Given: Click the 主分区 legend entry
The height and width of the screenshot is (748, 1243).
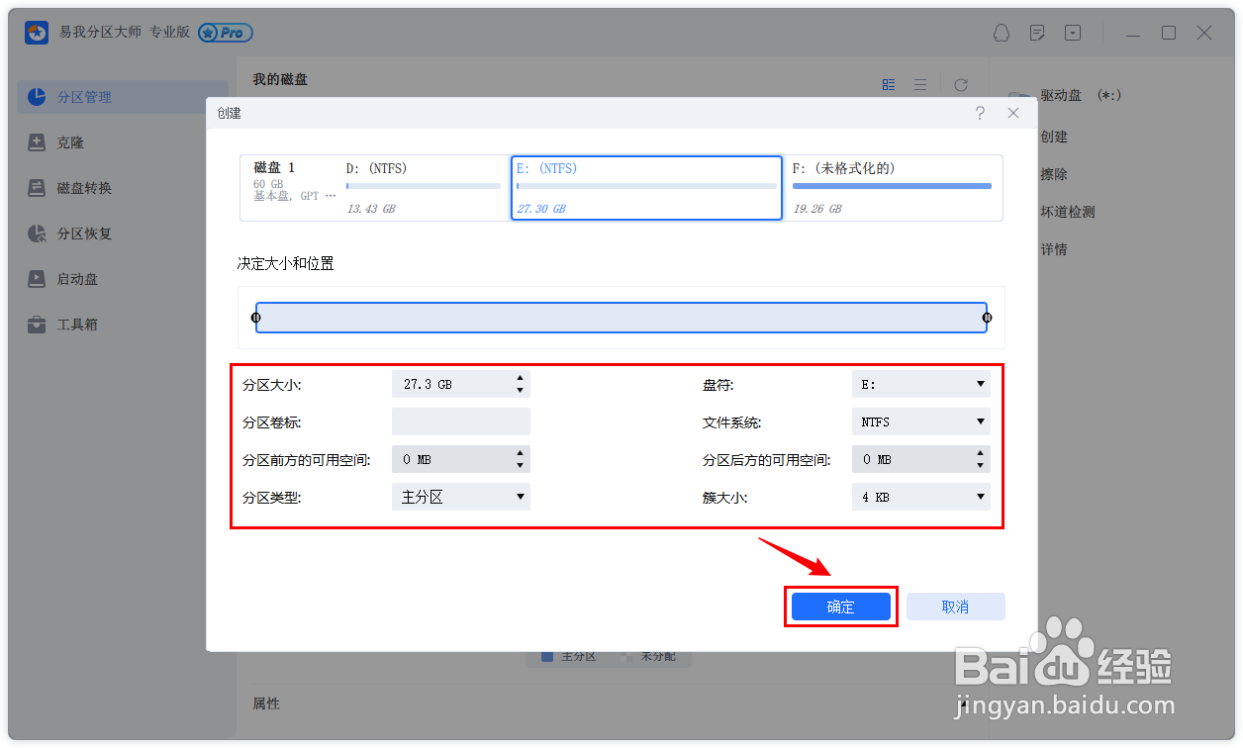Looking at the screenshot, I should 569,656.
